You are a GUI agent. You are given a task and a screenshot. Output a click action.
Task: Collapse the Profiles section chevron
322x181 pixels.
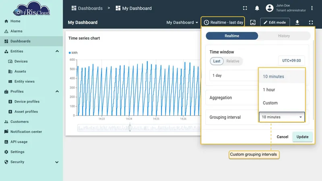click(57, 92)
